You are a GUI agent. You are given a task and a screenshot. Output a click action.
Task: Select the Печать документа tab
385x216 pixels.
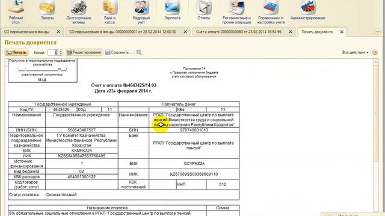(x=317, y=32)
